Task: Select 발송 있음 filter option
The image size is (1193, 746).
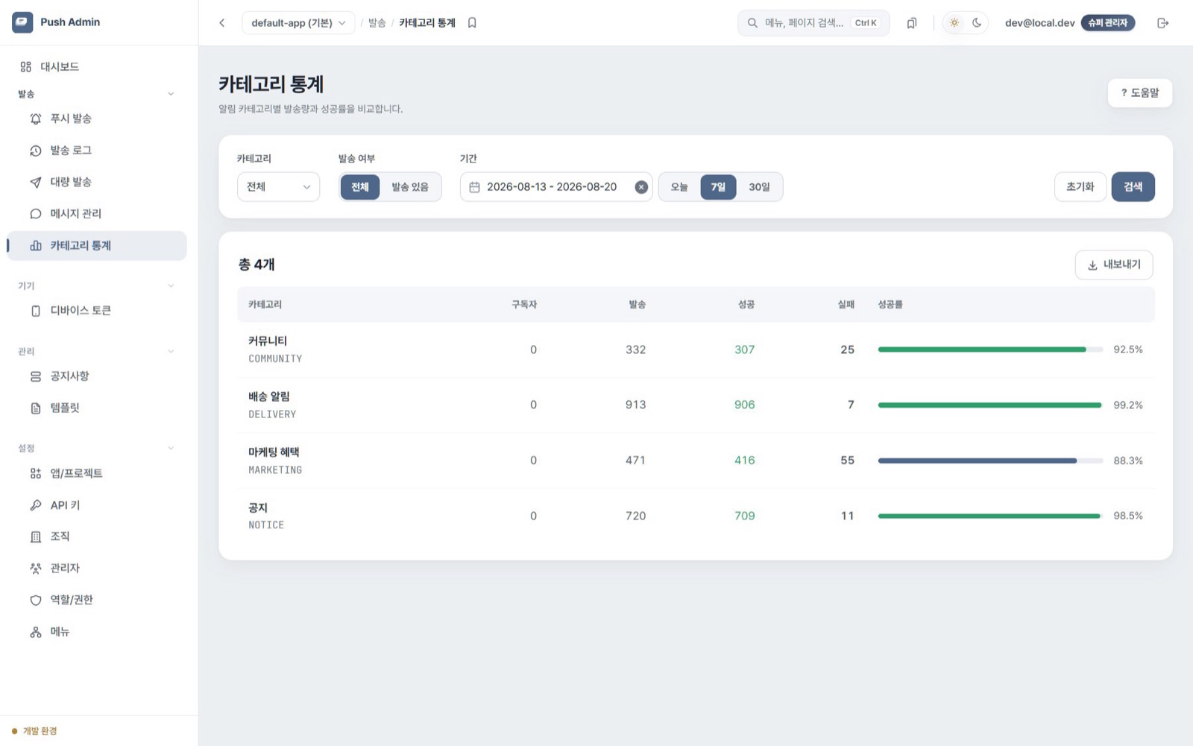Action: [x=410, y=187]
